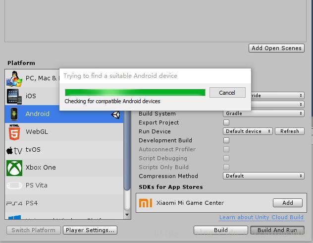Viewport: 313px width, 243px height.
Task: Toggle the Autoconnect Profiler checkbox
Action: click(226, 149)
